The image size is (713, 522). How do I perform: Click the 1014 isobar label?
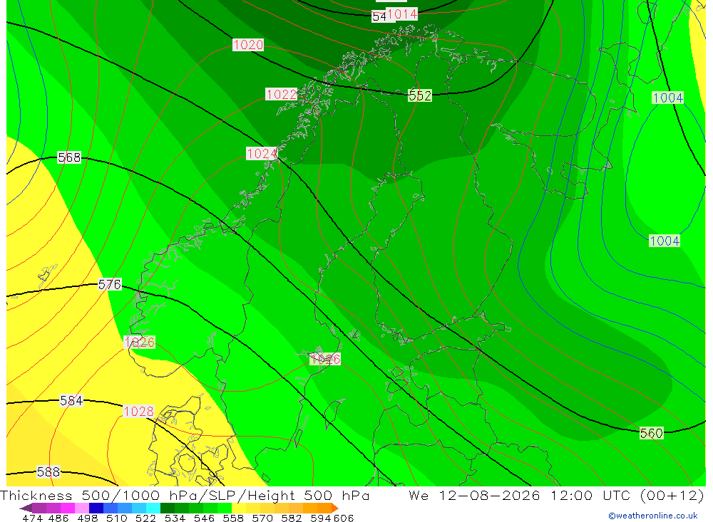pyautogui.click(x=402, y=14)
